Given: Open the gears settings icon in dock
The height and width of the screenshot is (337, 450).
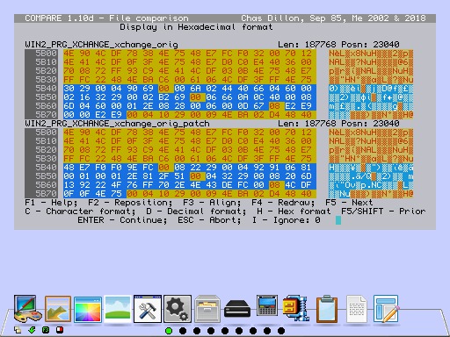Looking at the screenshot, I should [178, 309].
